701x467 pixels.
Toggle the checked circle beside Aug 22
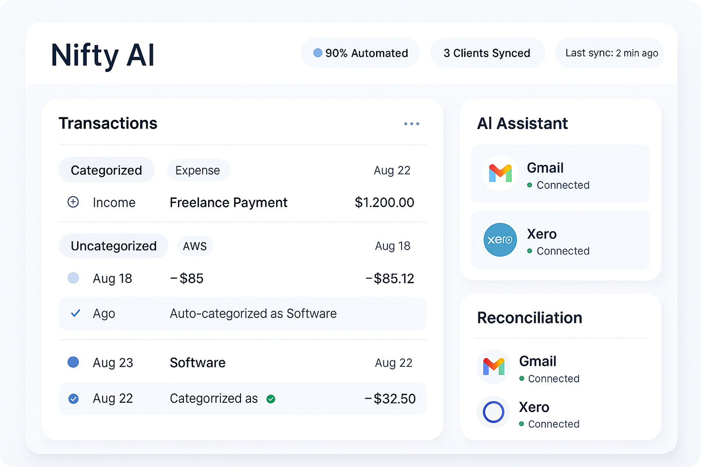74,399
